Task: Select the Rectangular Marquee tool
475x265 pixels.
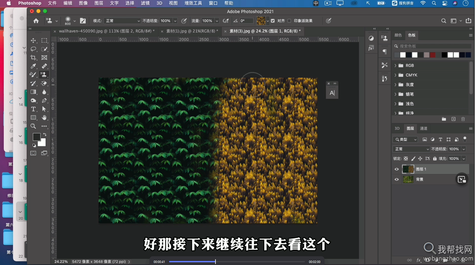Action: coord(44,41)
